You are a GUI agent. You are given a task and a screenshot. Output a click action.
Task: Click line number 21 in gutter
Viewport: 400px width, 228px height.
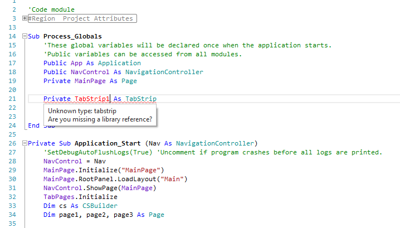pyautogui.click(x=12, y=99)
